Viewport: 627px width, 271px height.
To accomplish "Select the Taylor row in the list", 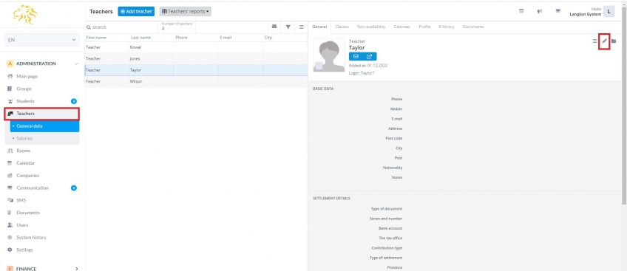I will (x=196, y=70).
